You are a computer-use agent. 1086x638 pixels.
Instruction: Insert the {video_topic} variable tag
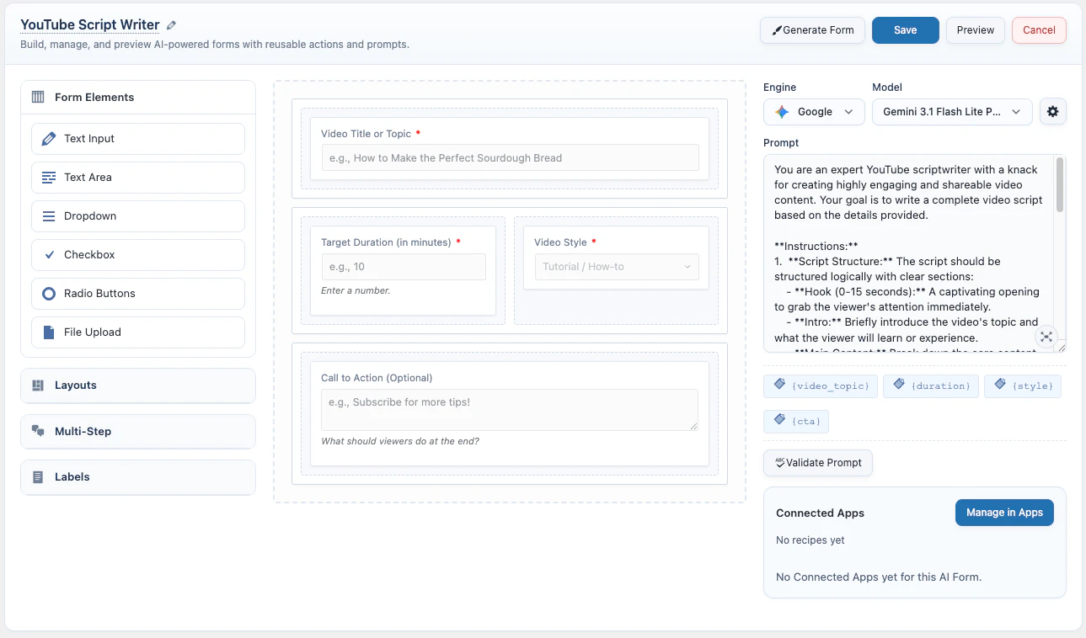pos(820,385)
